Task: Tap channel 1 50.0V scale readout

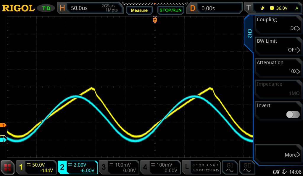Action: coord(38,165)
